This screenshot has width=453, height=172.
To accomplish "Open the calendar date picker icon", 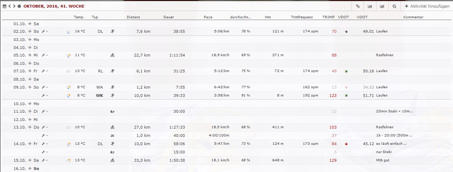I will [x=5, y=6].
